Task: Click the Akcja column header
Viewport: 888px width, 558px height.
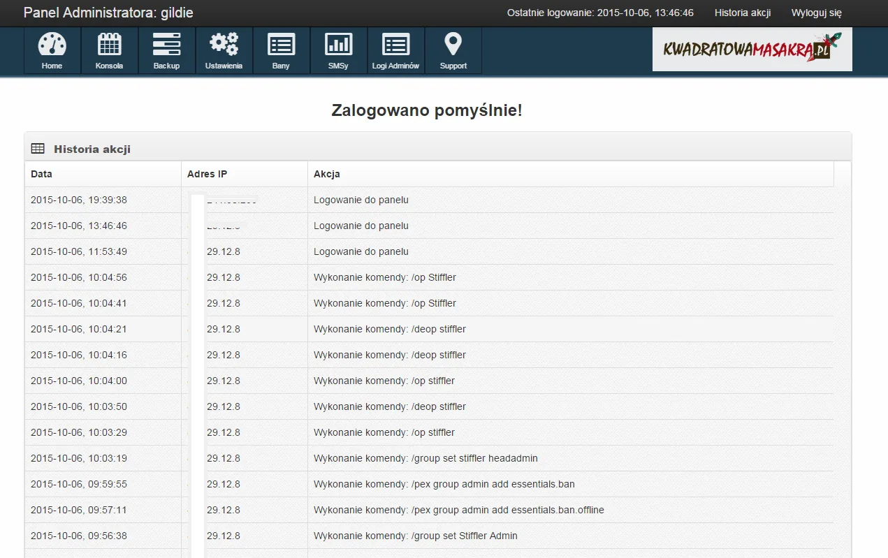Action: coord(571,174)
